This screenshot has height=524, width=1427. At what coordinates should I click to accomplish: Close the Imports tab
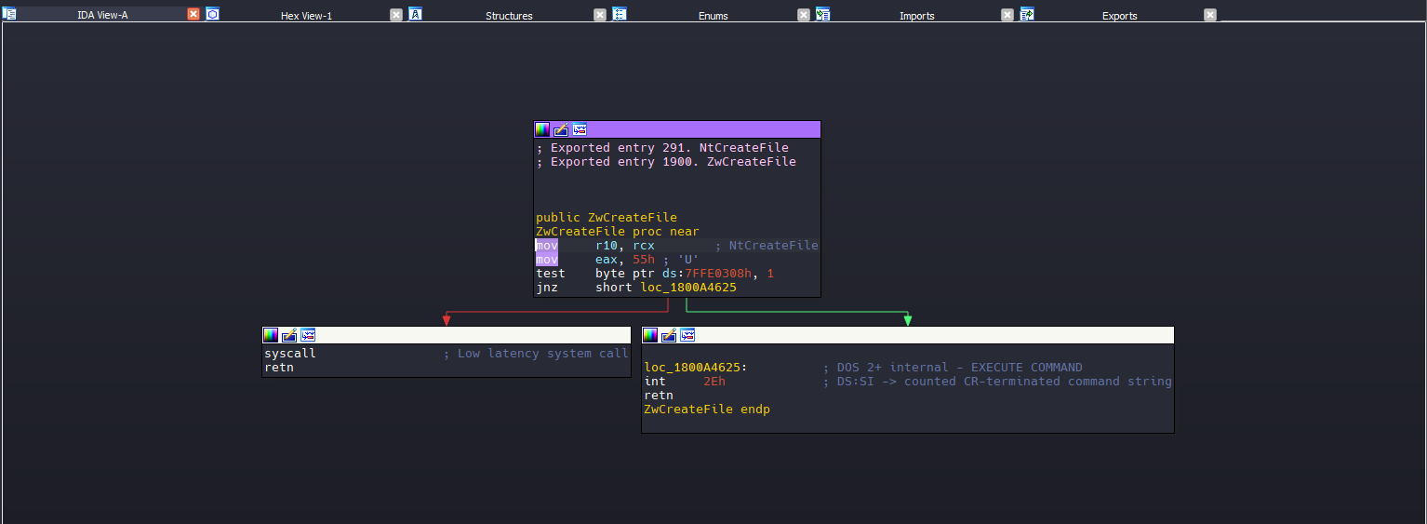click(x=1007, y=14)
